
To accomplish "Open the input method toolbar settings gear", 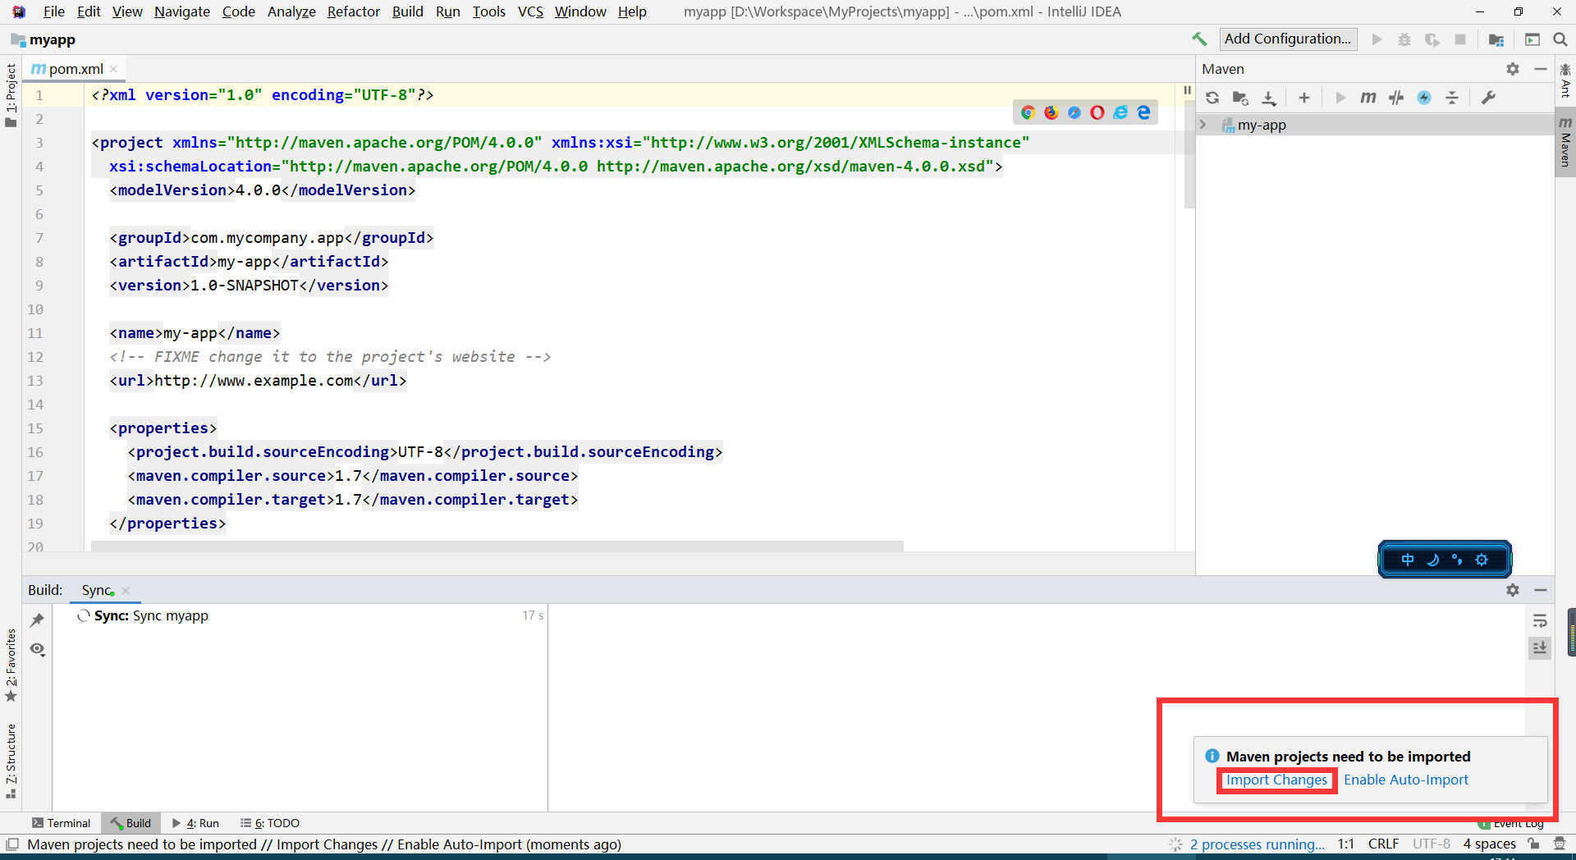I will (1482, 560).
